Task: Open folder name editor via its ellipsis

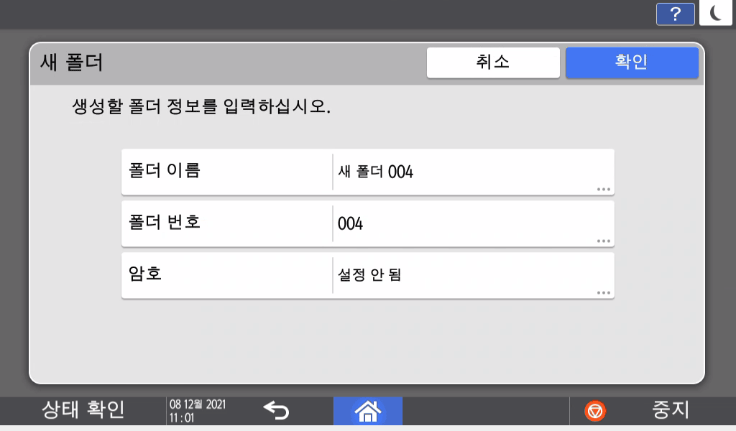Action: [602, 188]
